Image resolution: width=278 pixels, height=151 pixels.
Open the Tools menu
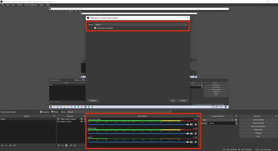click(x=41, y=5)
